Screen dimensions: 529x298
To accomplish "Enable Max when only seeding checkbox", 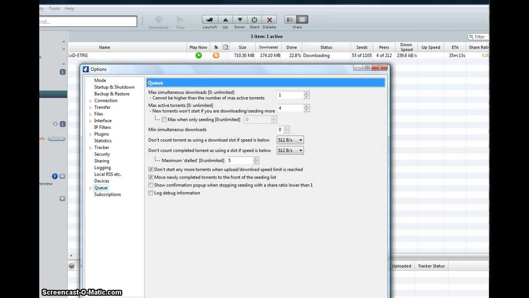I will pyautogui.click(x=164, y=120).
